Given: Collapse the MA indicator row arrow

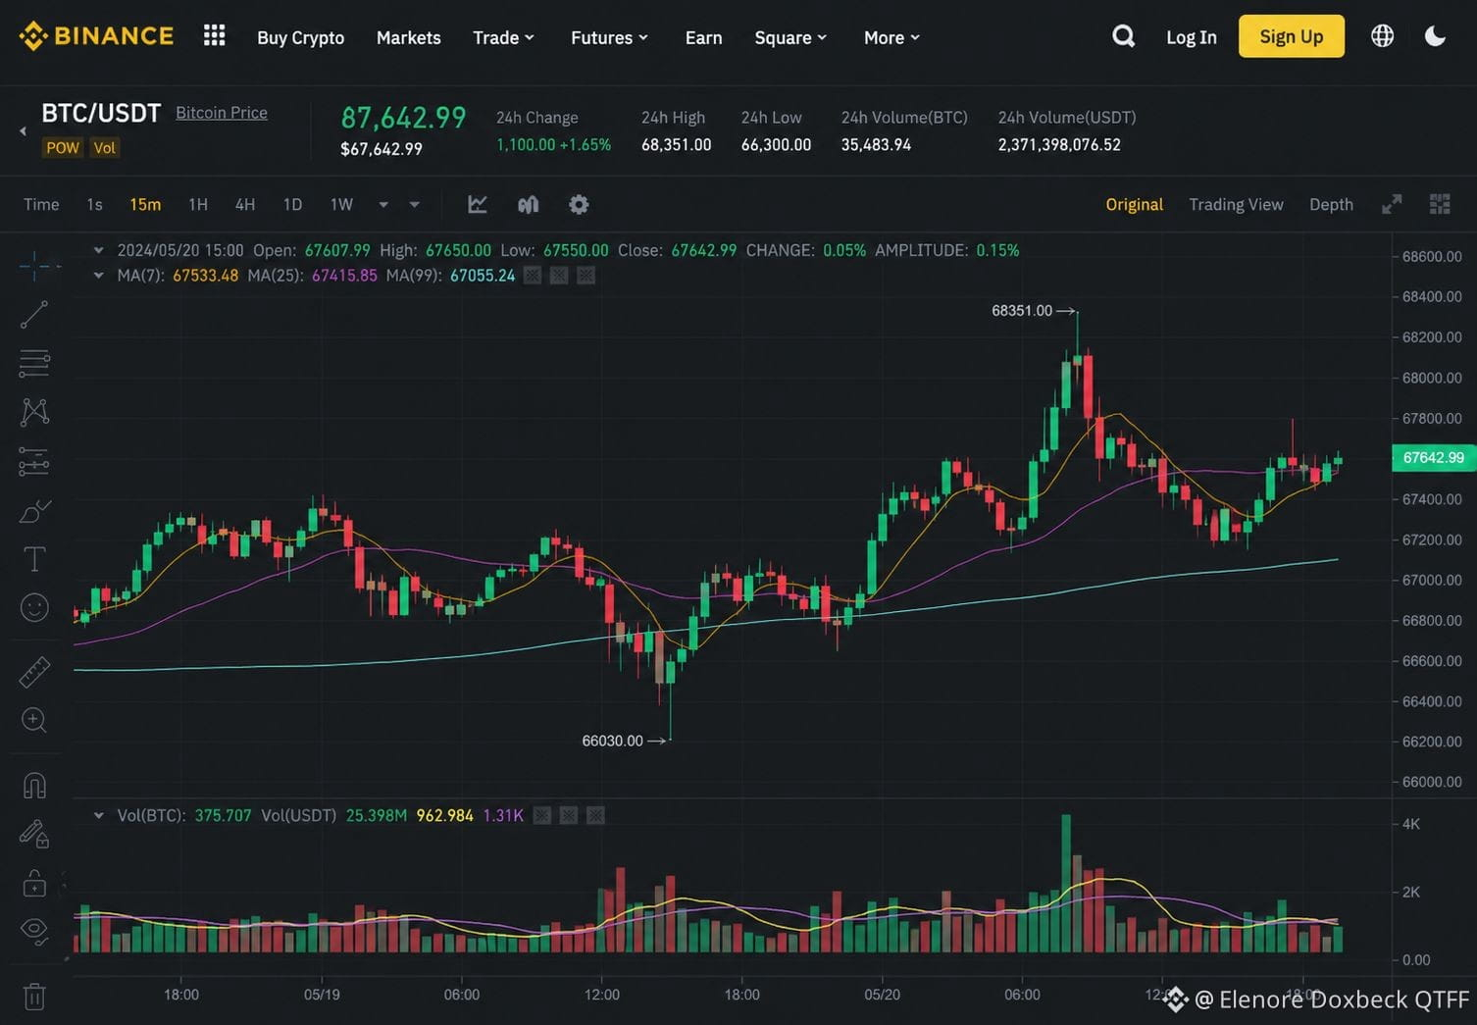Looking at the screenshot, I should click(98, 276).
